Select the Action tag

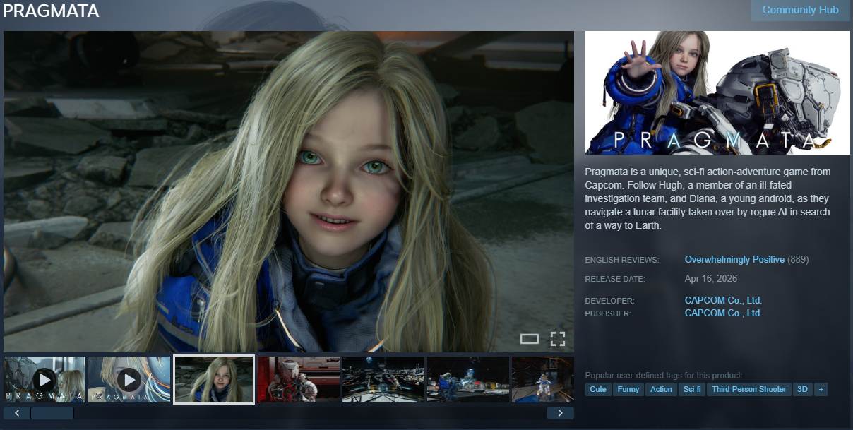662,389
